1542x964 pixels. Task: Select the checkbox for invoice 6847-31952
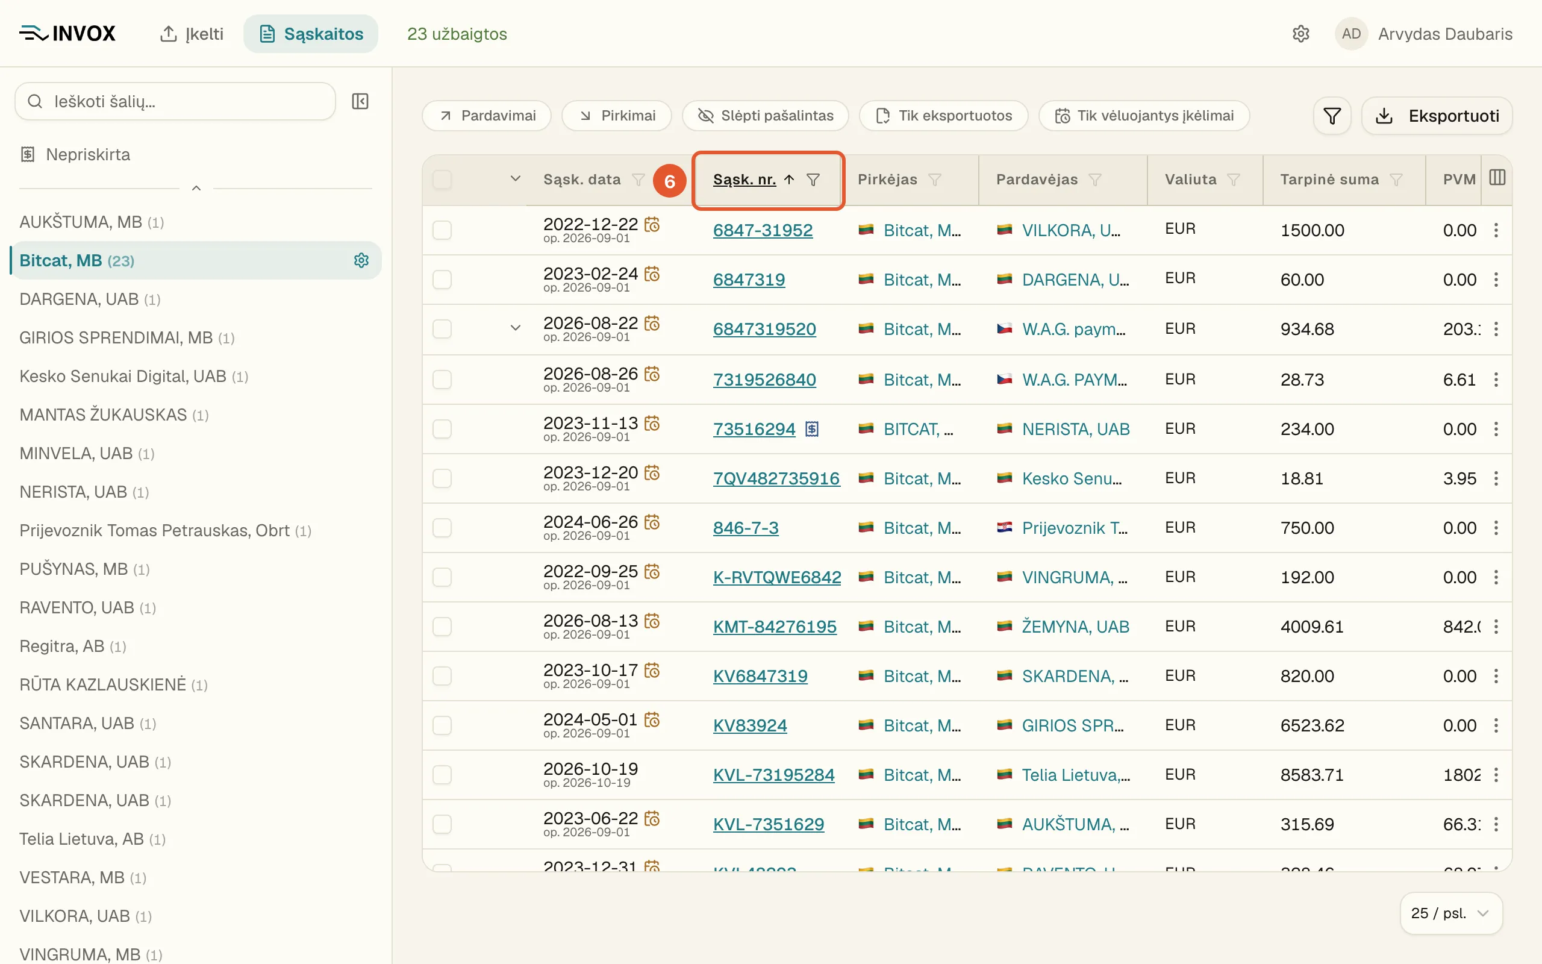pos(442,230)
